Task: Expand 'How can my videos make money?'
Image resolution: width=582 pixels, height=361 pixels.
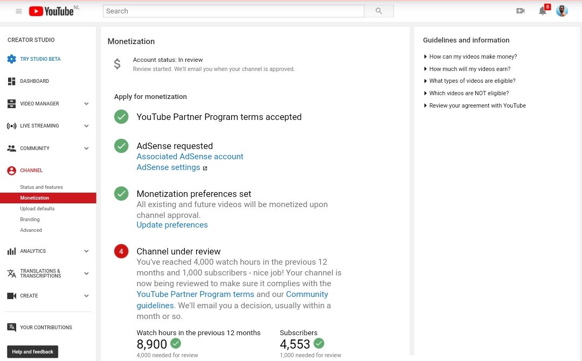Action: 470,56
